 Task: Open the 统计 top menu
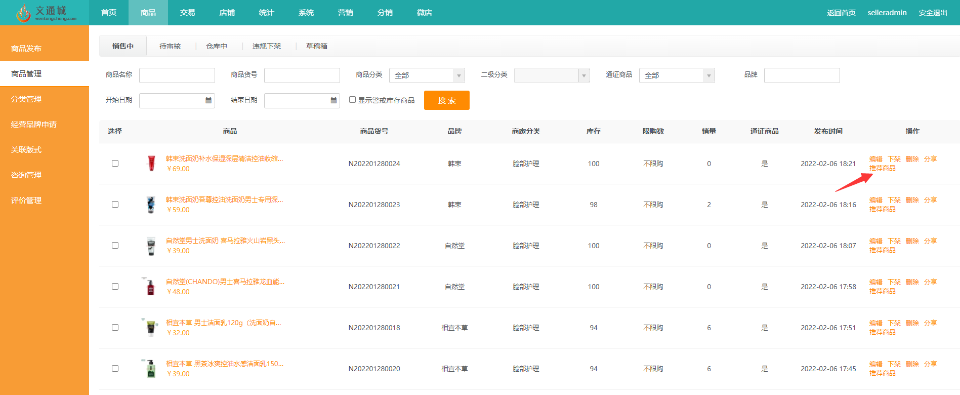click(267, 13)
